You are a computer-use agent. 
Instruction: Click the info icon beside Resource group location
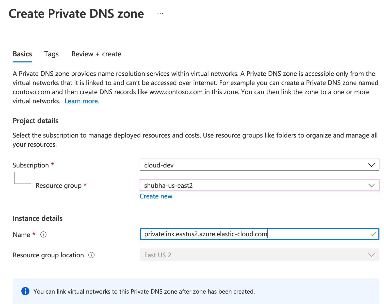[x=91, y=255]
